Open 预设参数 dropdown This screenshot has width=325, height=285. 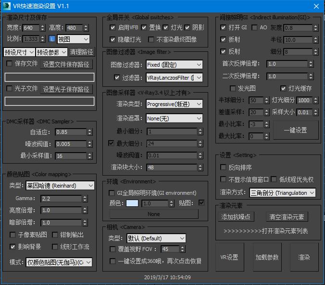point(51,52)
